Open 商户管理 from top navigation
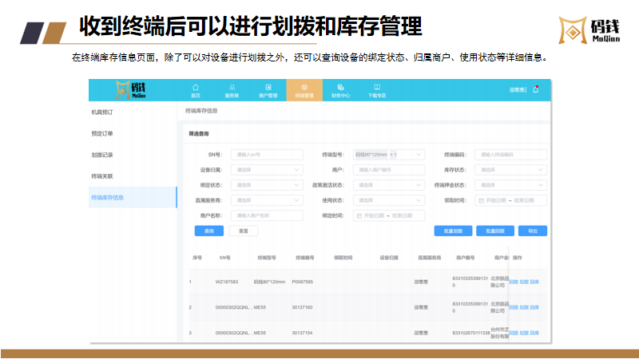 click(268, 89)
